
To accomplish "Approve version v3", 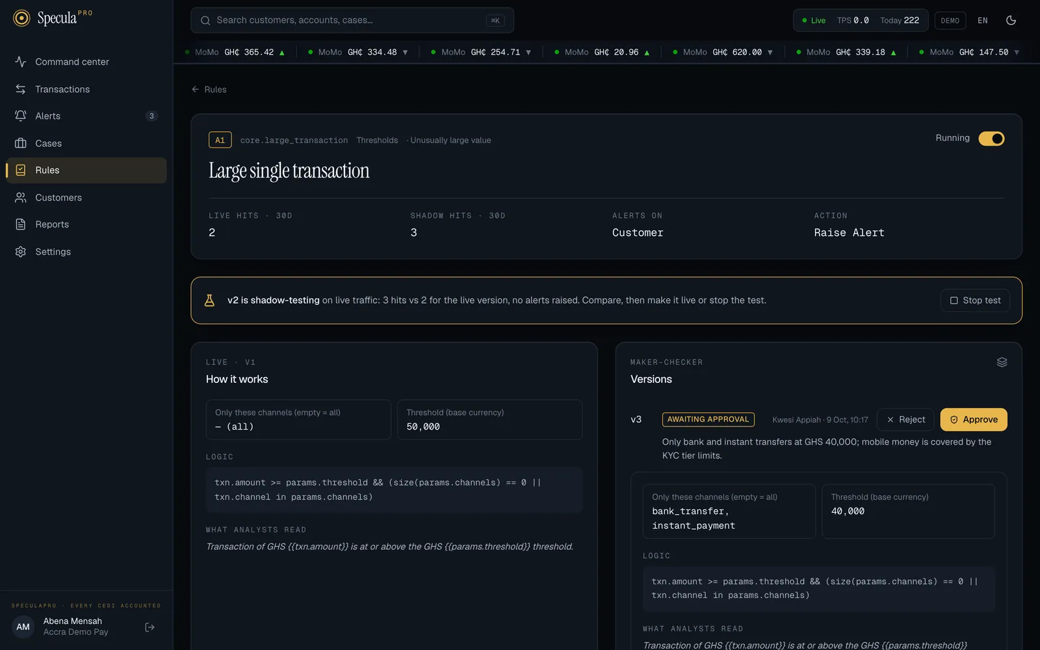I will [974, 420].
